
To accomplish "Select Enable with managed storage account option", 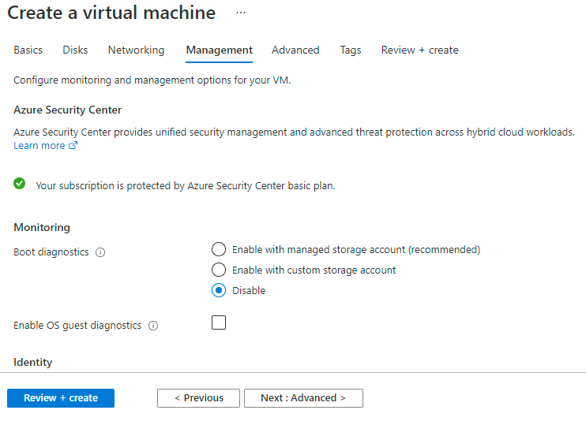I will click(x=219, y=249).
